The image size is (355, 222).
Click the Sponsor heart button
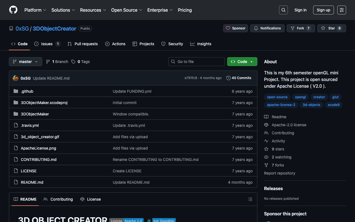point(235,28)
